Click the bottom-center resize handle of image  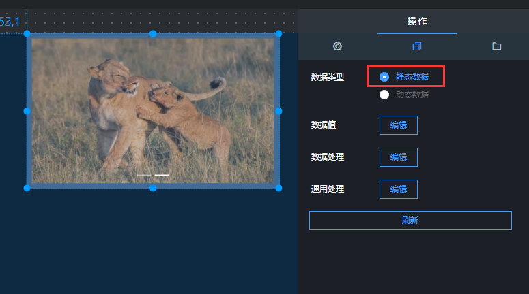tap(153, 189)
